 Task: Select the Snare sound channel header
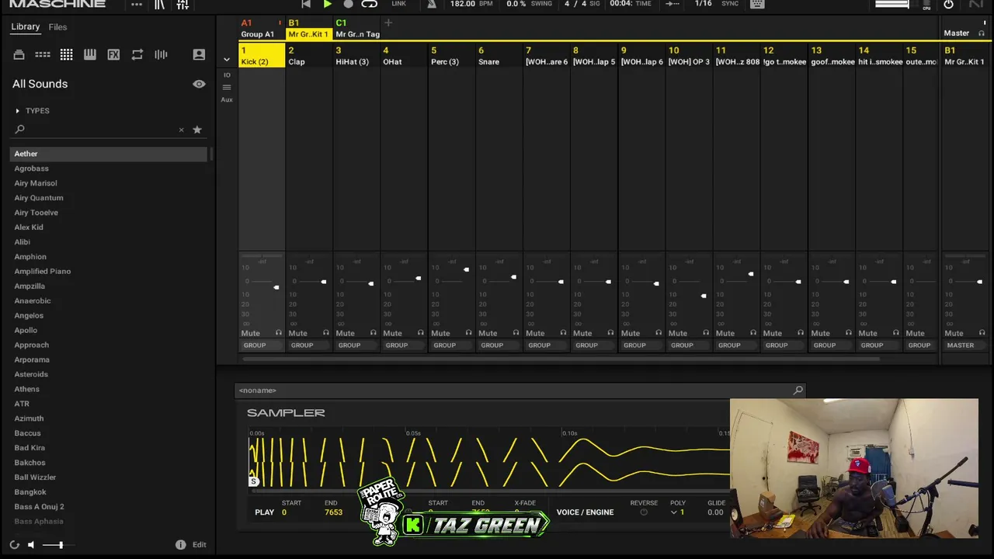499,56
